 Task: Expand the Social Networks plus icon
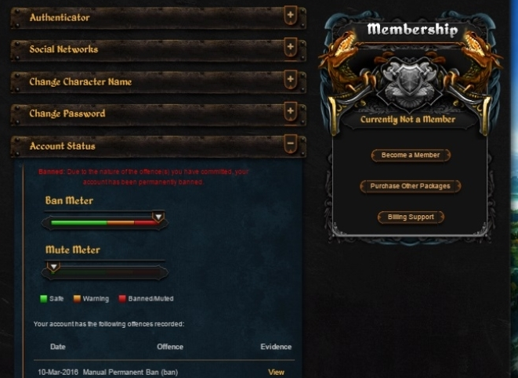pyautogui.click(x=291, y=47)
